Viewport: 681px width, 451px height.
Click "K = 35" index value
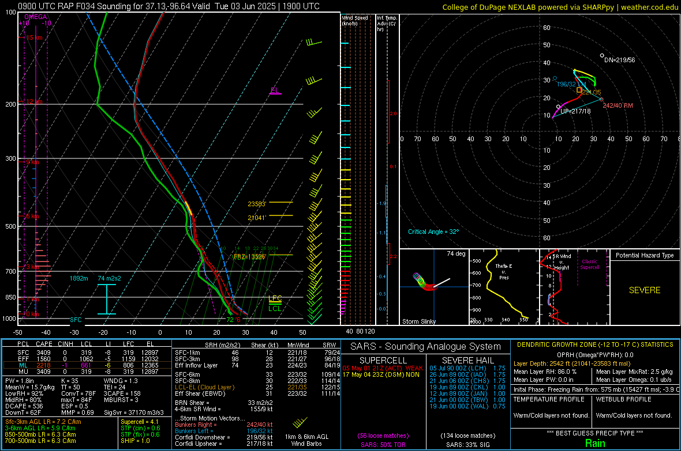click(70, 381)
